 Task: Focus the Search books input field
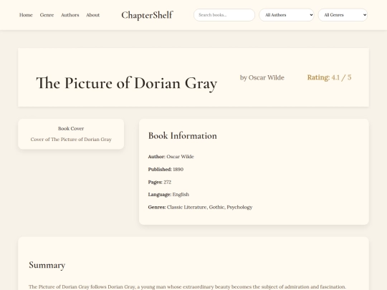point(224,15)
